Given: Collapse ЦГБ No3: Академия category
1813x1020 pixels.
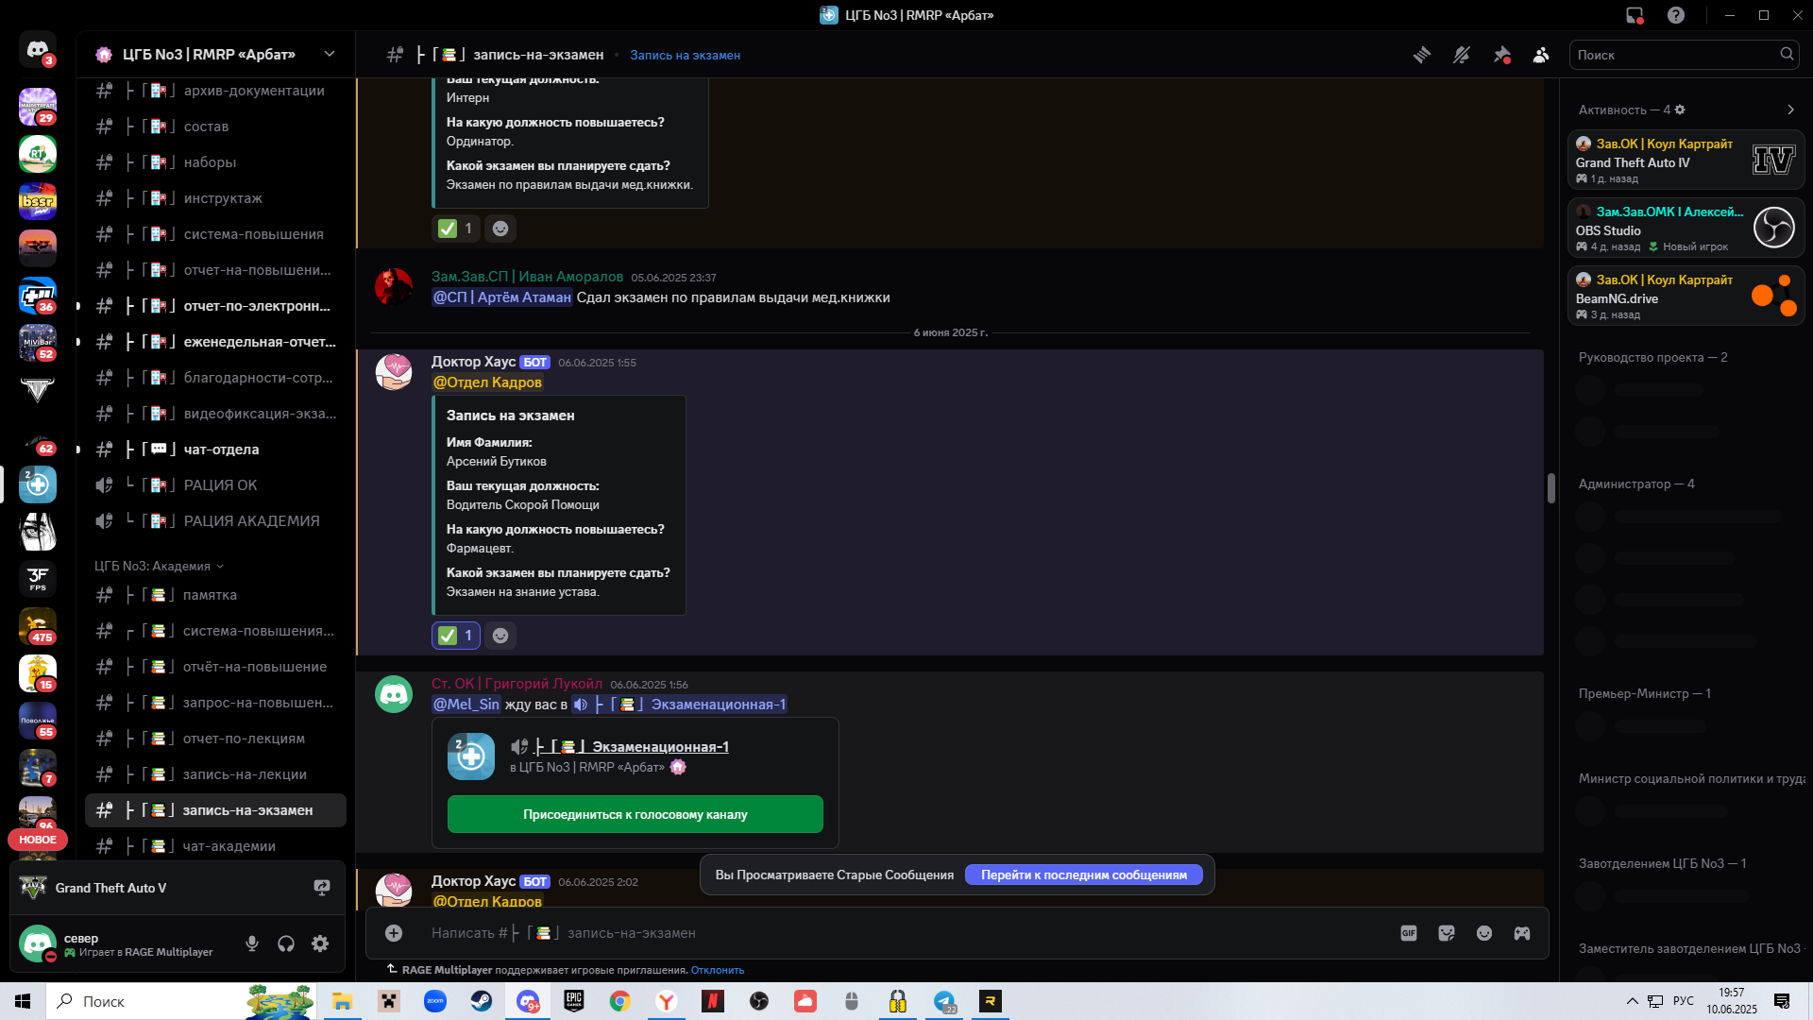Looking at the screenshot, I should (159, 566).
